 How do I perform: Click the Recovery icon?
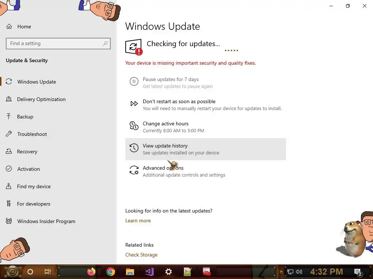9,151
